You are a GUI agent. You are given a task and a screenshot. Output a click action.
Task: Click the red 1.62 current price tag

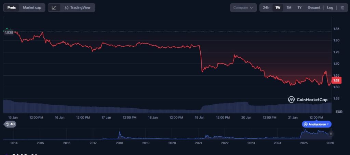(x=336, y=80)
